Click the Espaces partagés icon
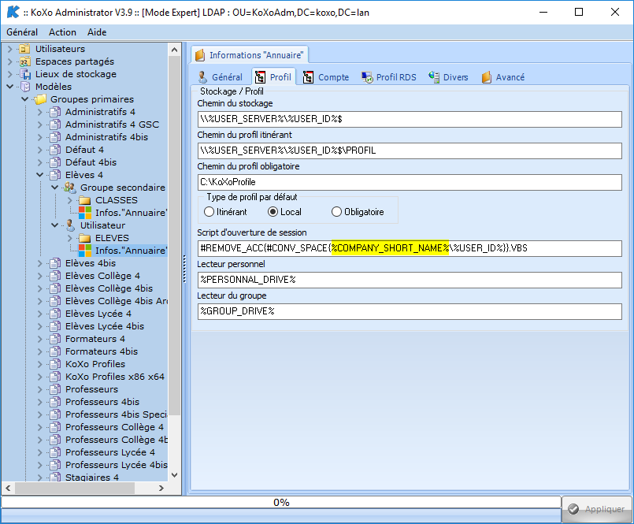The height and width of the screenshot is (524, 634). 24,61
